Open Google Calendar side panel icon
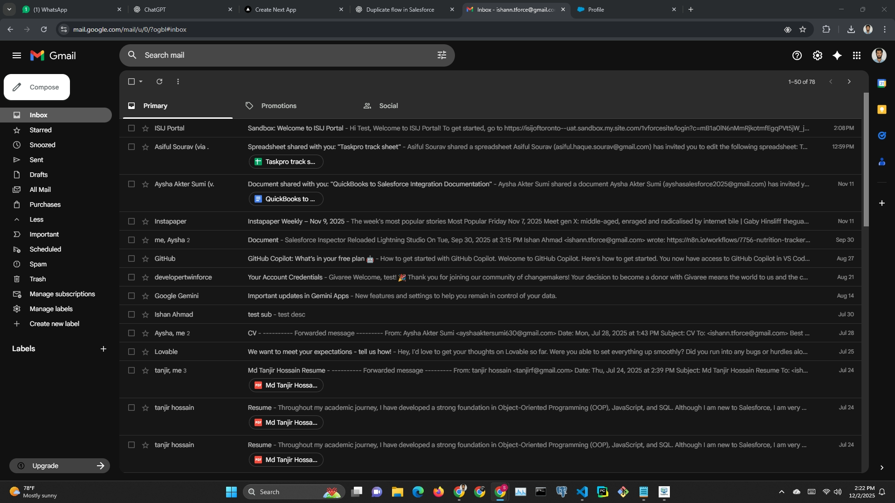895x503 pixels. pyautogui.click(x=881, y=83)
